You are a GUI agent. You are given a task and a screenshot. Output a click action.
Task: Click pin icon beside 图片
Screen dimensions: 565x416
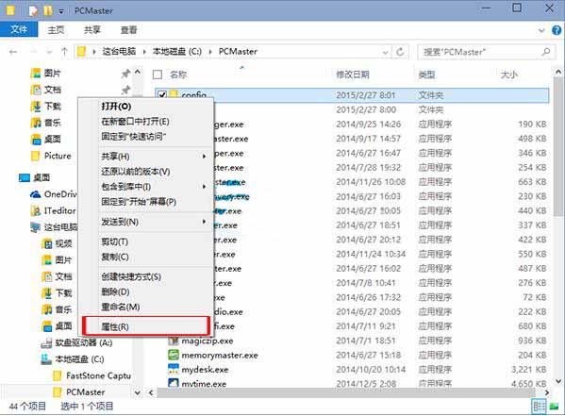(125, 74)
